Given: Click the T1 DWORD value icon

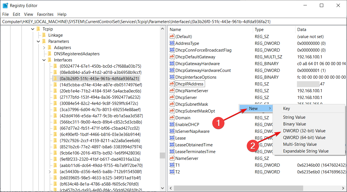Looking at the screenshot, I should point(172,165).
